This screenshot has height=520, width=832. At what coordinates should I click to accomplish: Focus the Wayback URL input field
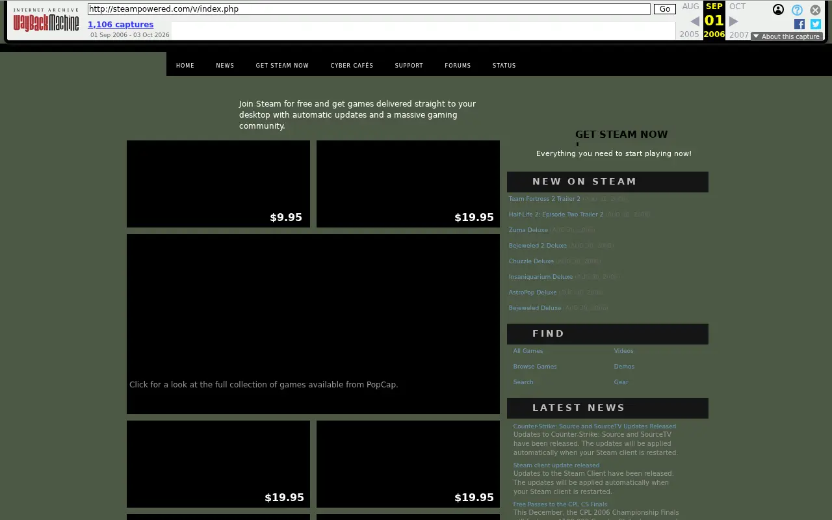click(x=369, y=9)
